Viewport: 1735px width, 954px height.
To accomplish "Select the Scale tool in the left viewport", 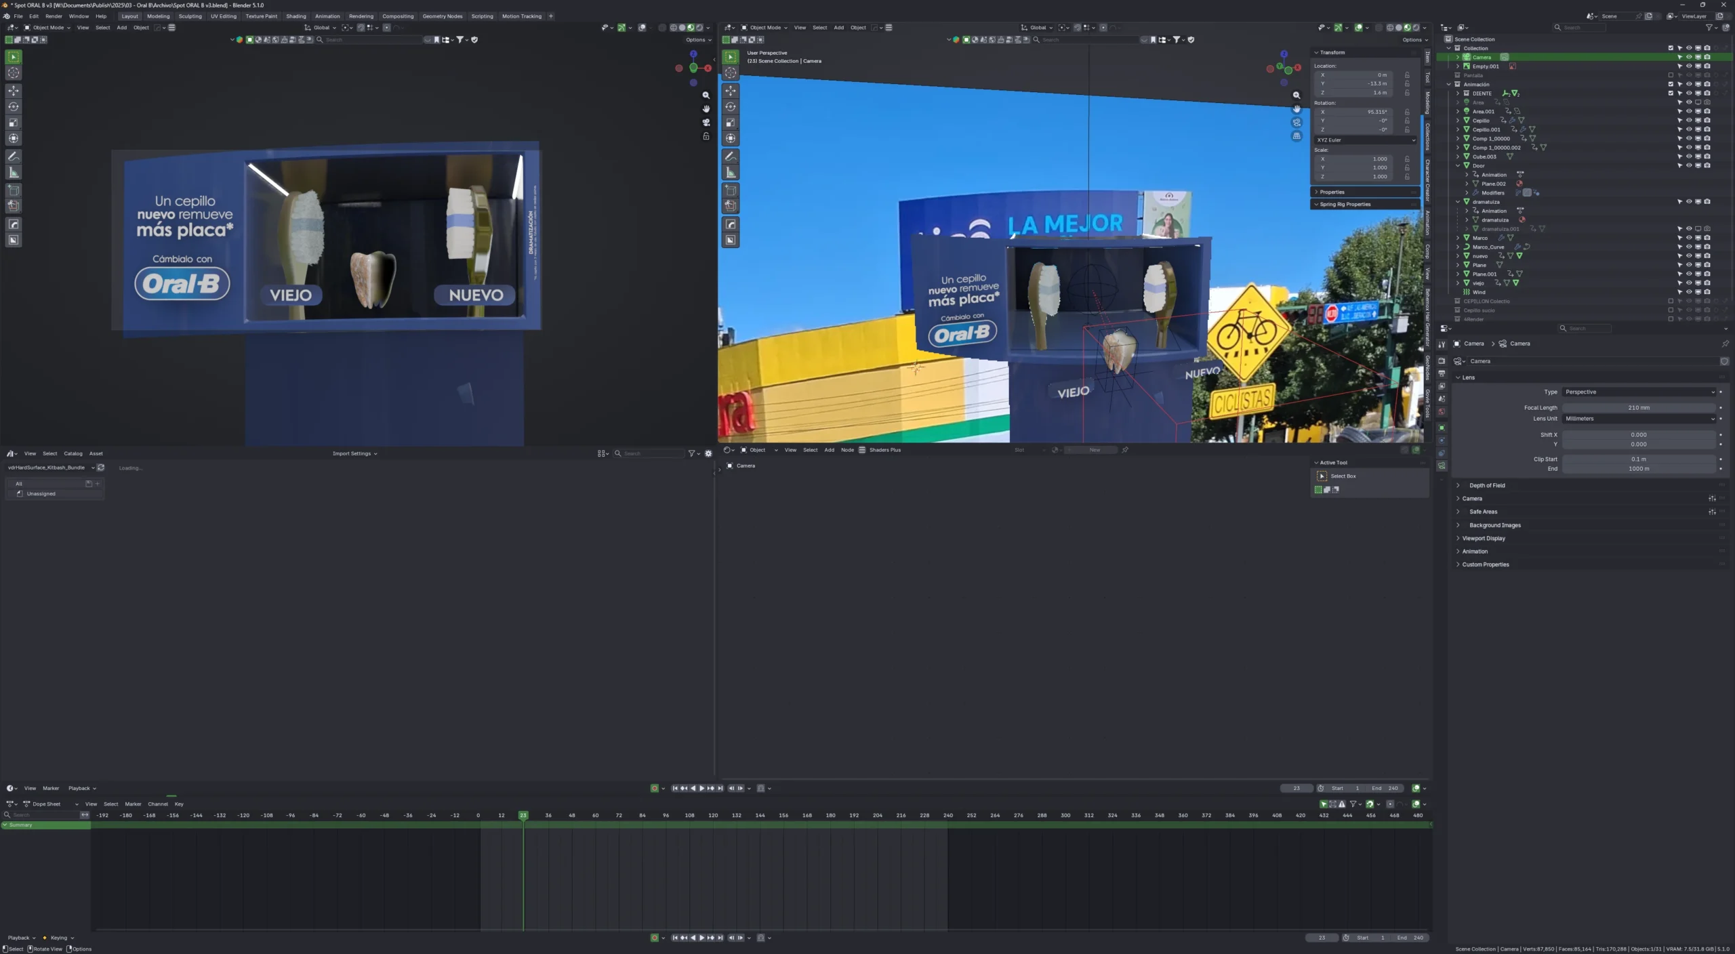I will 14,123.
